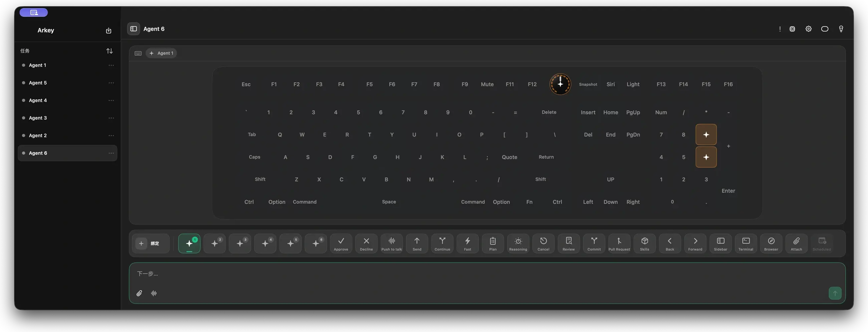Select the Fast lightning action
This screenshot has width=868, height=332.
pyautogui.click(x=467, y=243)
